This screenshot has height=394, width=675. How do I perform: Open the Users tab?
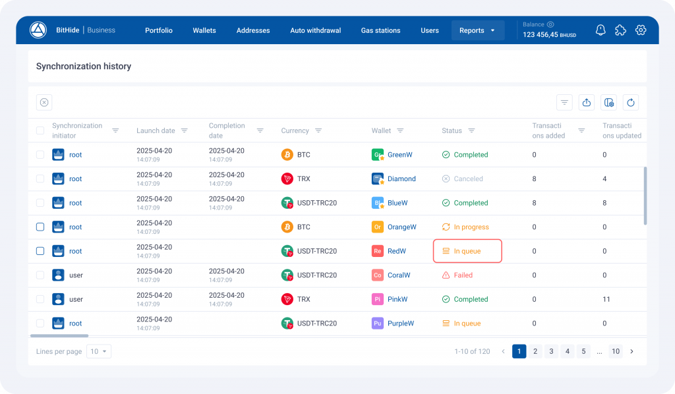(430, 30)
